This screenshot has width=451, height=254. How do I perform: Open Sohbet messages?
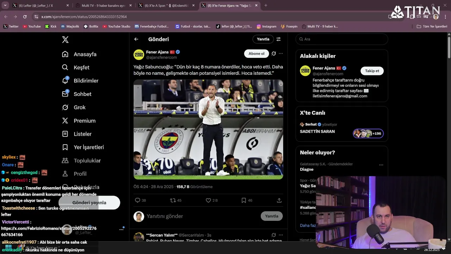[x=76, y=94]
